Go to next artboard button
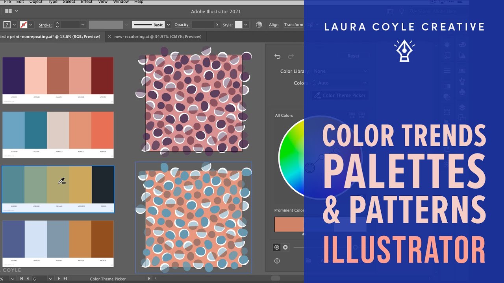The image size is (504, 283). (59, 279)
